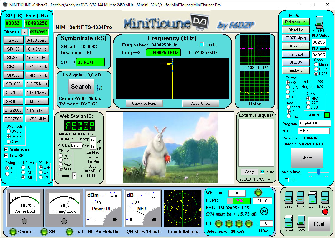The image size is (335, 238).
Task: Select the Auto DVB mode radio button
Action: (x=8, y=142)
